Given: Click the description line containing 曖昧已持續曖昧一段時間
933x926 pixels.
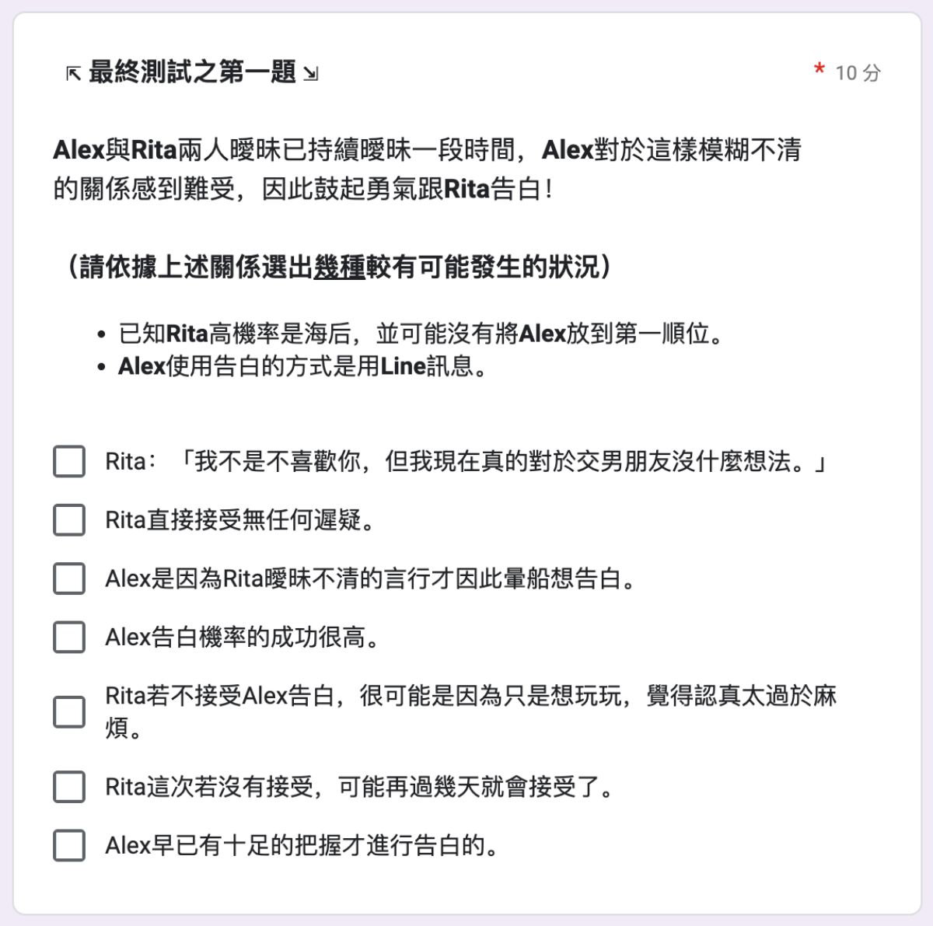Looking at the screenshot, I should click(x=426, y=149).
